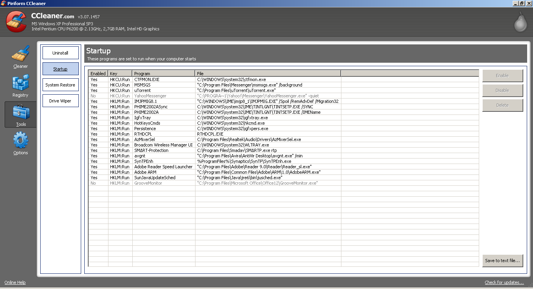Sort by the File column header

[268, 73]
